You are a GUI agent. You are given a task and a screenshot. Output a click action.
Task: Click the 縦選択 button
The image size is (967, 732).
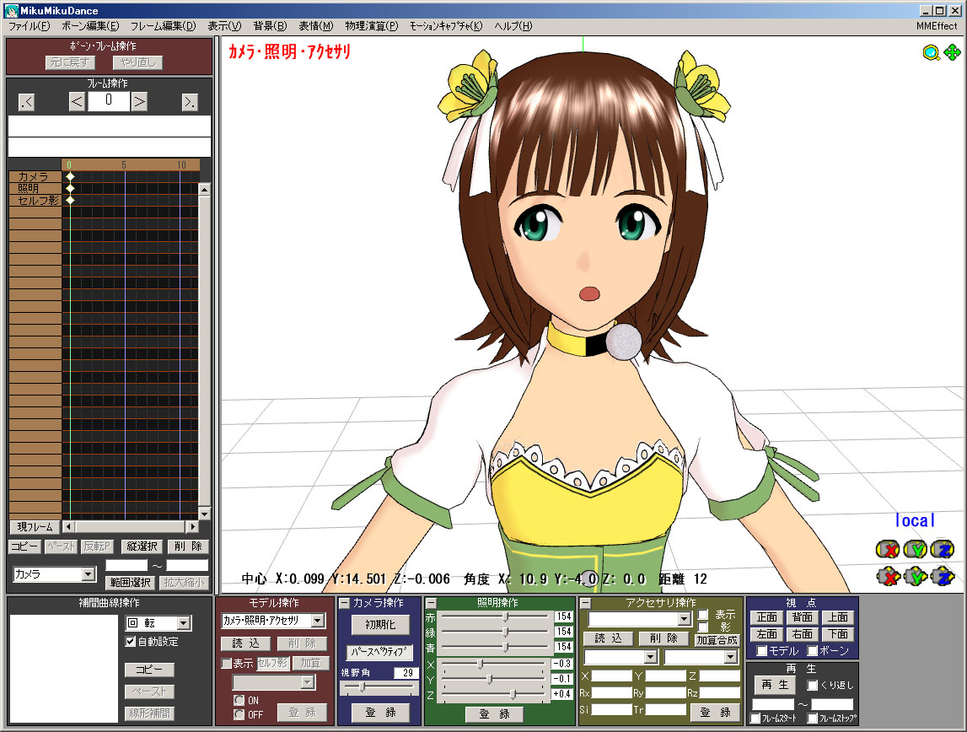pyautogui.click(x=142, y=546)
